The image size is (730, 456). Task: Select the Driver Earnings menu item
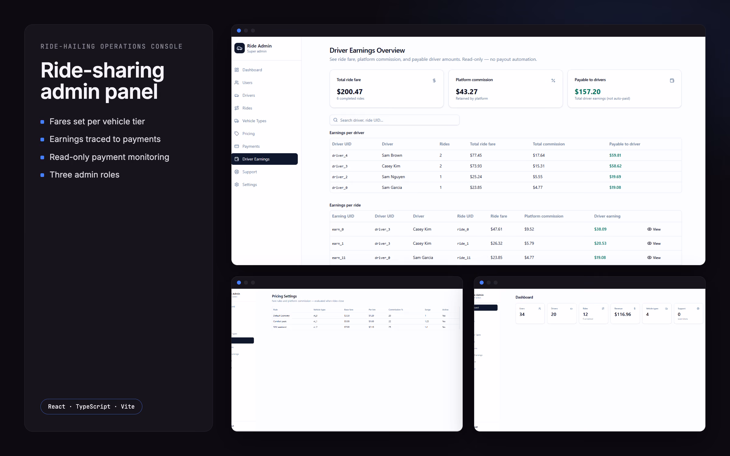click(264, 159)
